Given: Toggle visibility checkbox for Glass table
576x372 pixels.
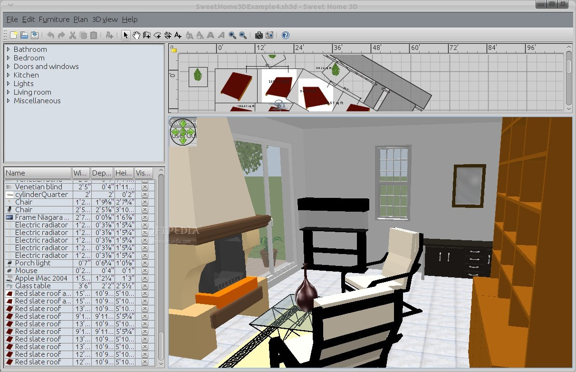Looking at the screenshot, I should (x=144, y=286).
